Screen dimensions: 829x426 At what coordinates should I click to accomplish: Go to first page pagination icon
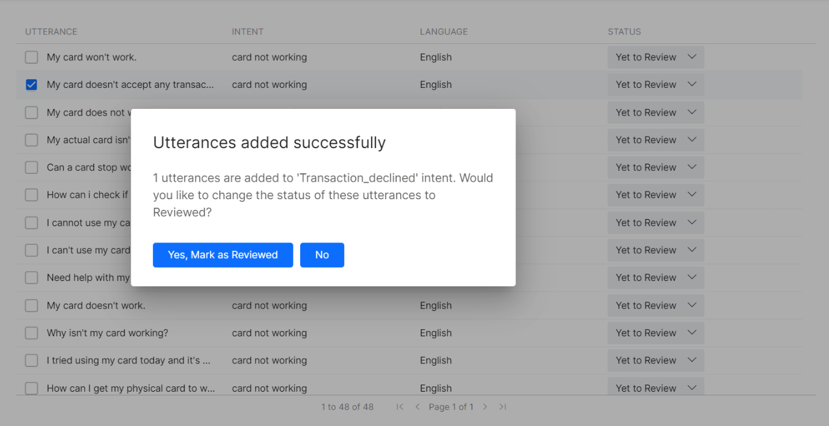pos(400,407)
